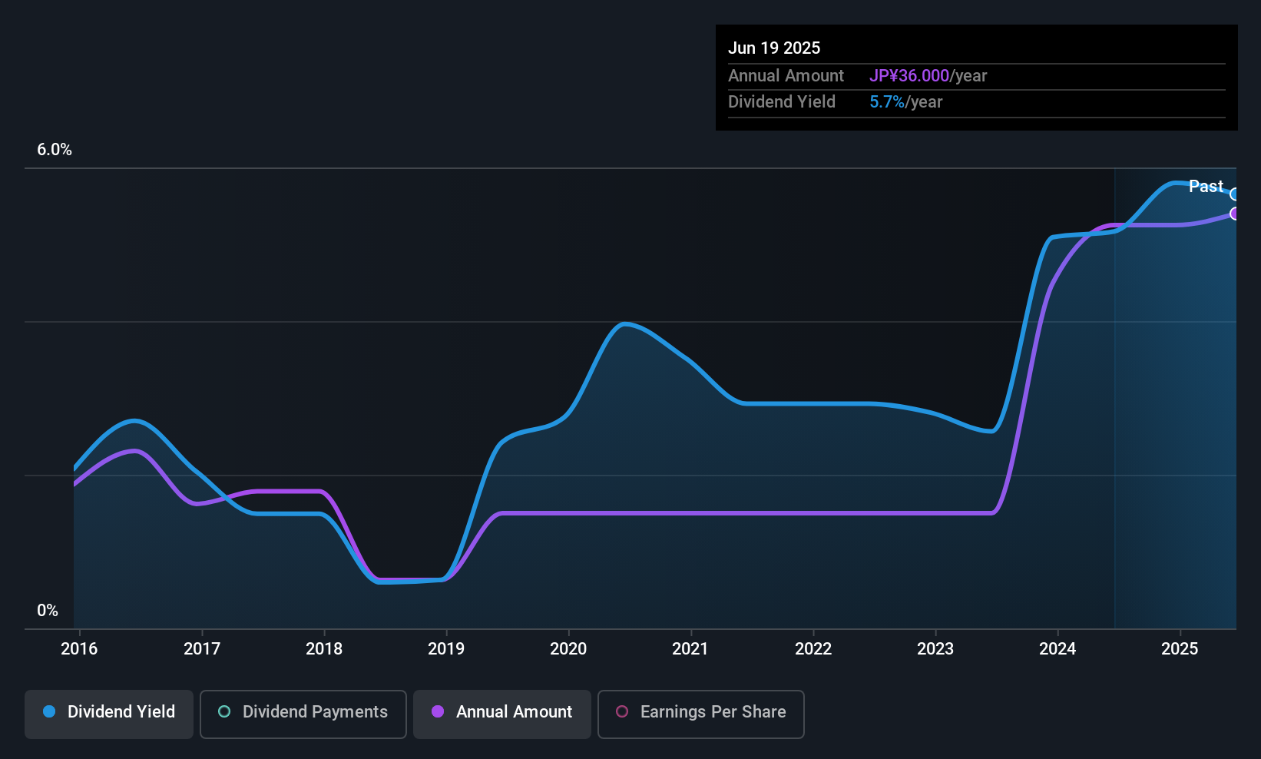Click the JP¥36.000 annual amount value

coord(909,76)
